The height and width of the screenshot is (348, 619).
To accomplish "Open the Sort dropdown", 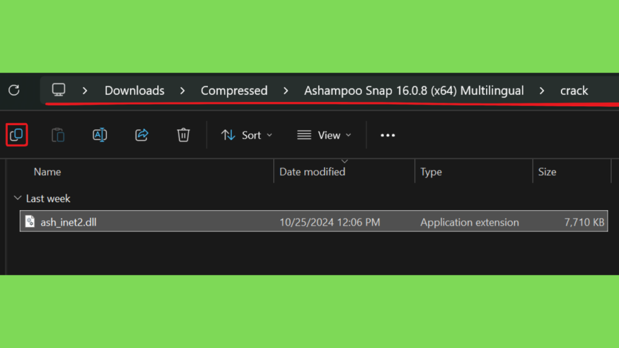I will pos(247,135).
